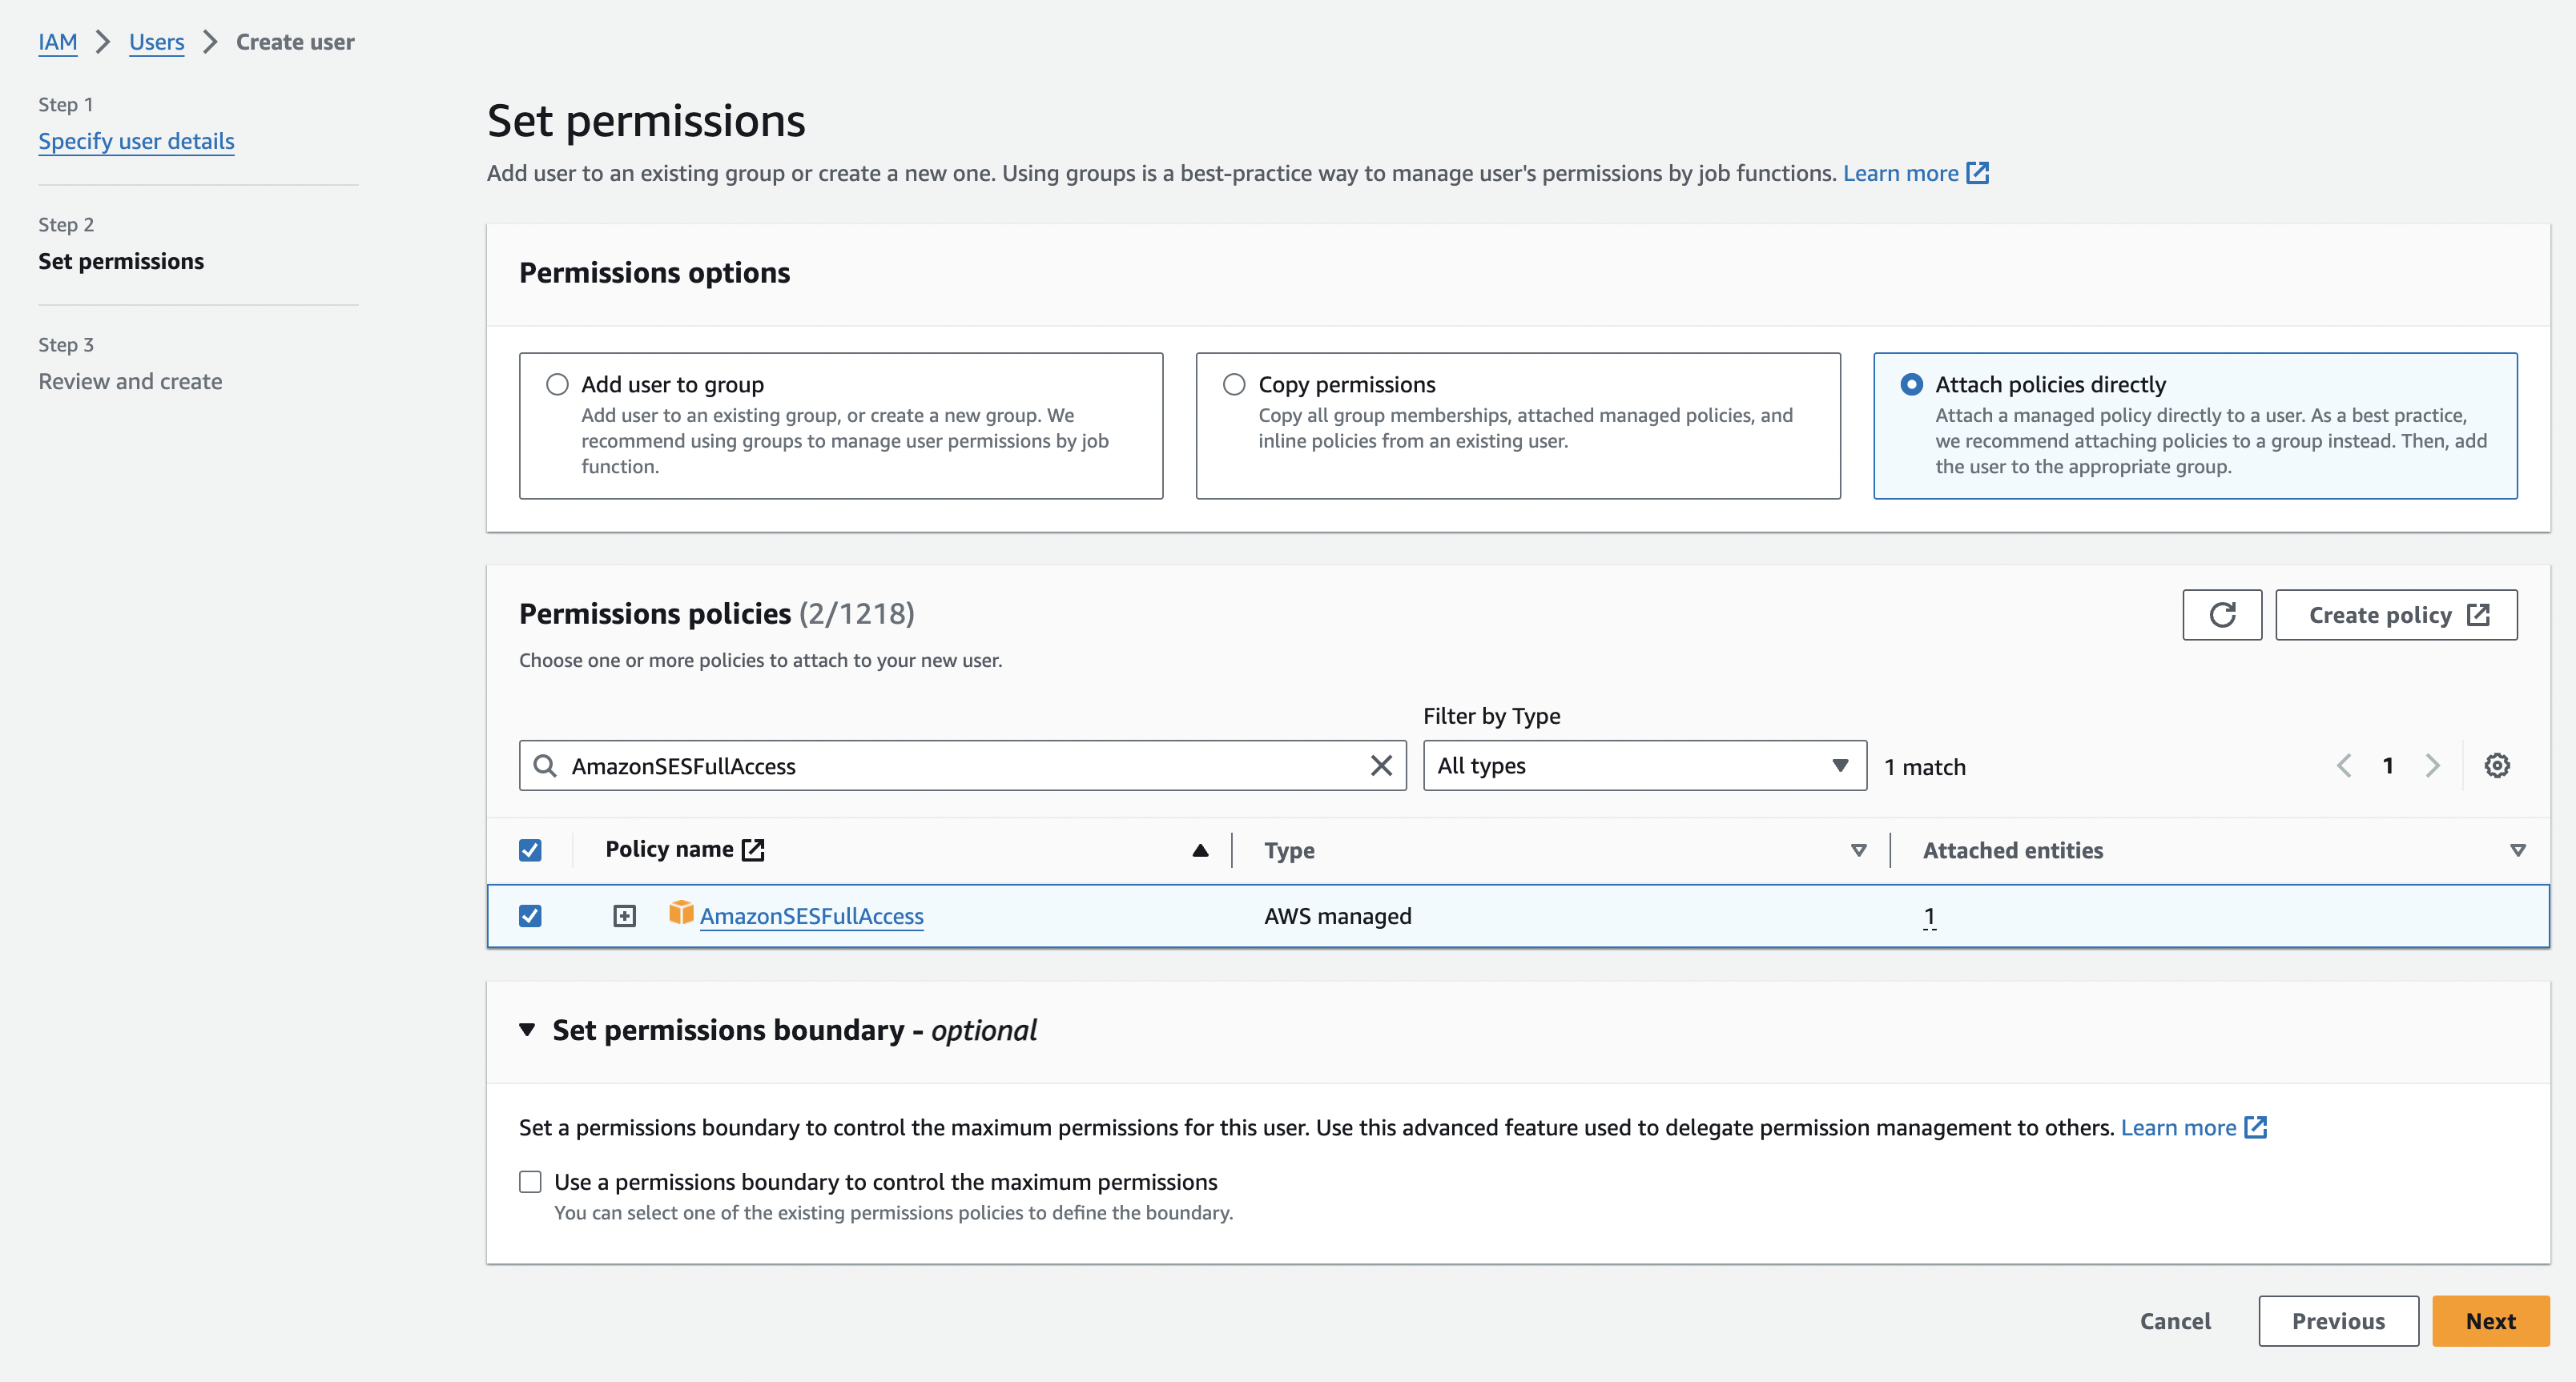Viewport: 2576px width, 1382px height.
Task: Toggle the select-all policies header checkbox
Action: [x=530, y=850]
